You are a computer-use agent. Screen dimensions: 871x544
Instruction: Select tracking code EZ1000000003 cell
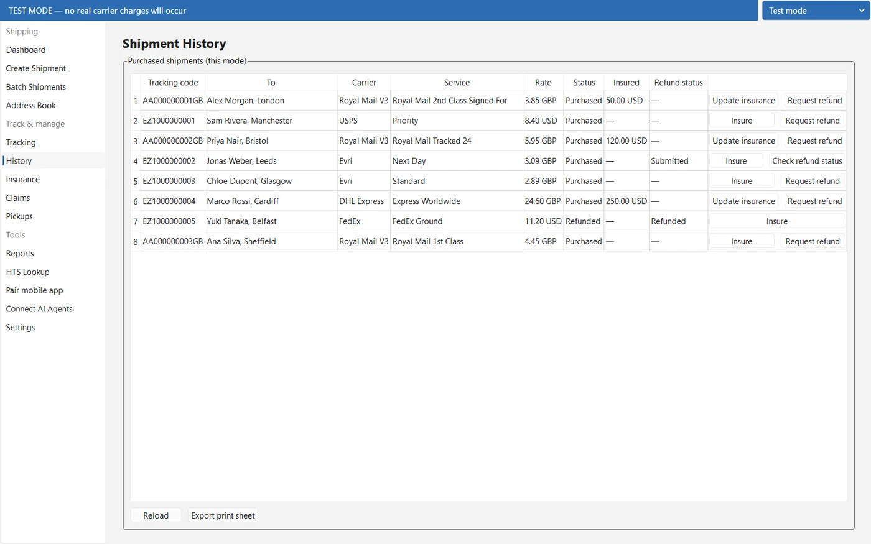pyautogui.click(x=173, y=181)
